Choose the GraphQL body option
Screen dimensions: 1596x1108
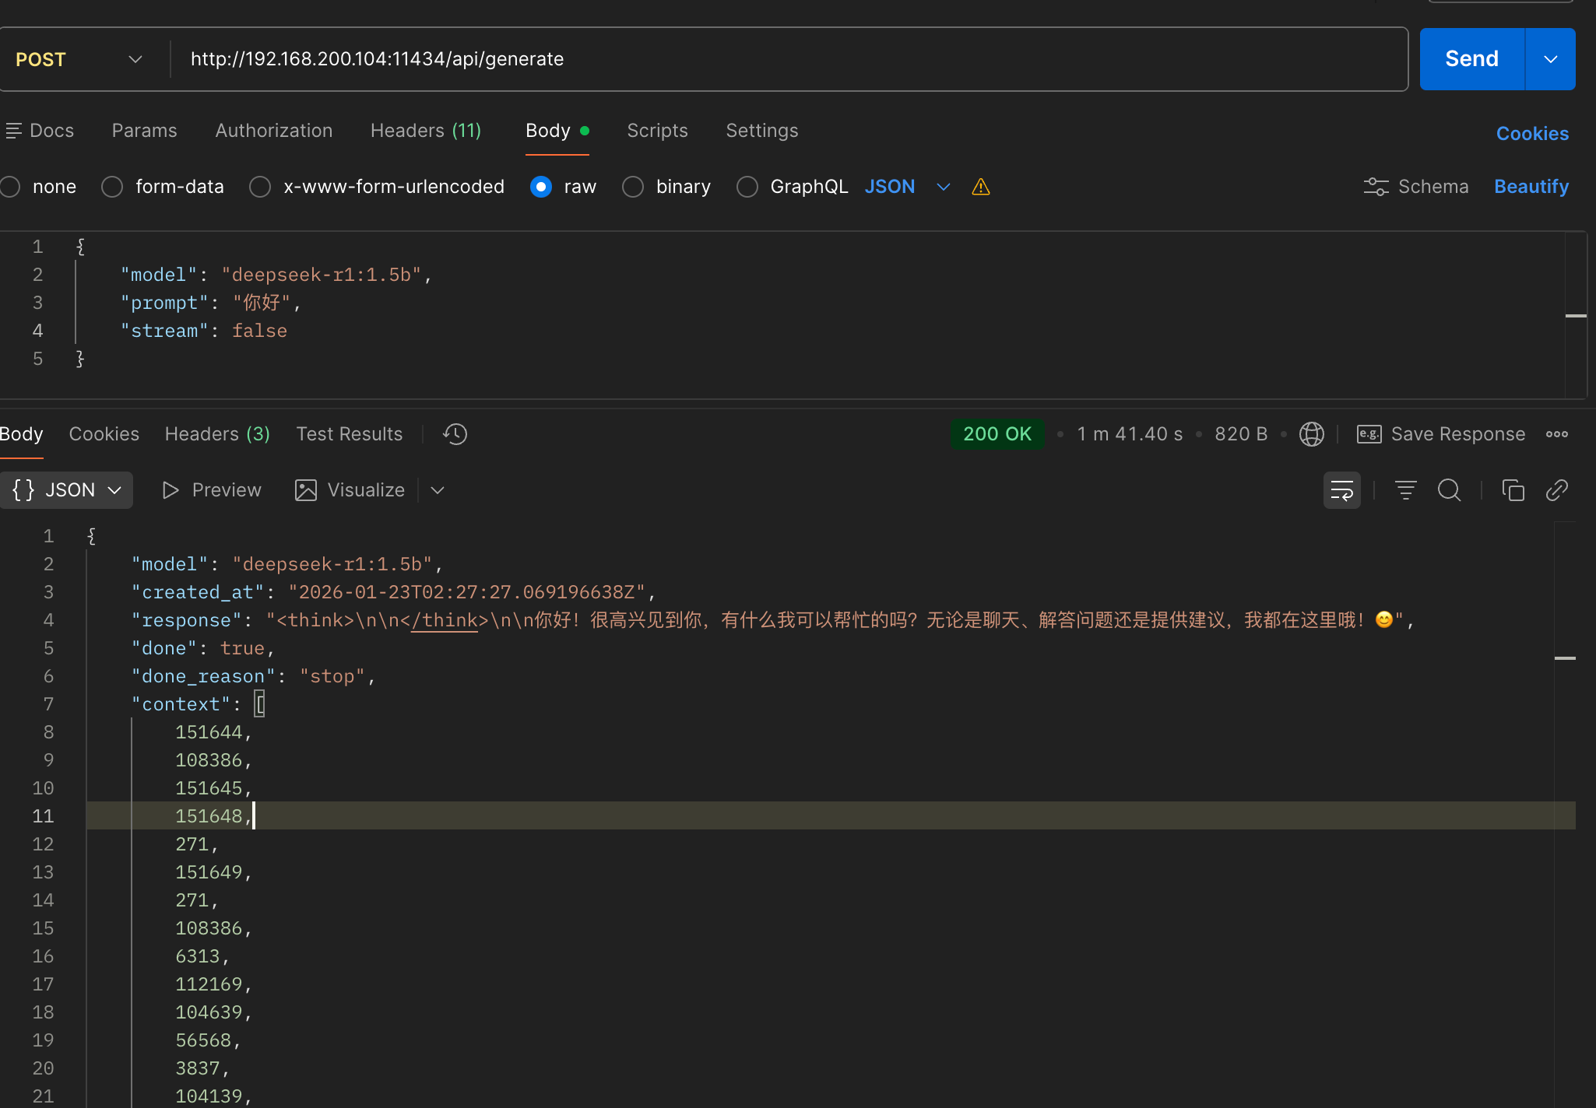747,187
